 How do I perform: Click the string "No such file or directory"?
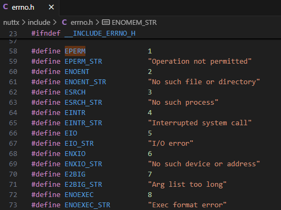[204, 82]
